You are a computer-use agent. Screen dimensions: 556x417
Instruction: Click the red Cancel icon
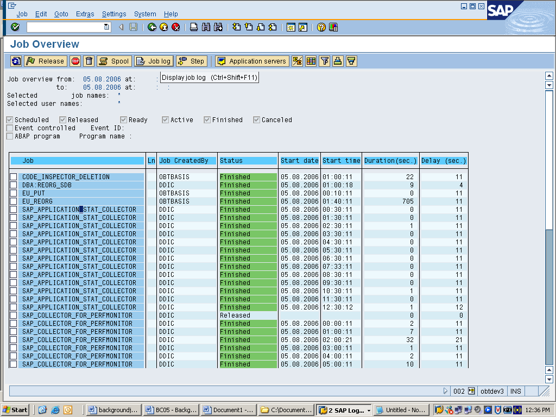point(175,27)
